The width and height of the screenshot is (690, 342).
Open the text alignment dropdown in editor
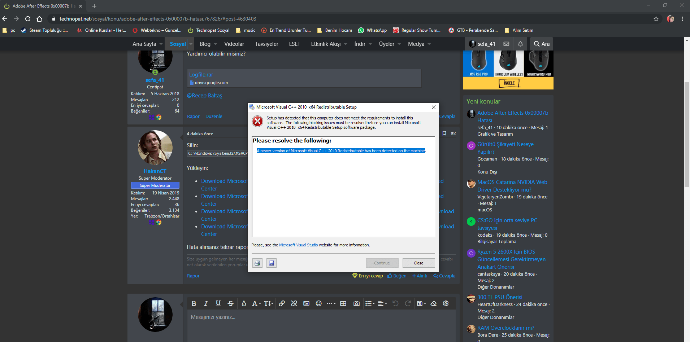[382, 303]
